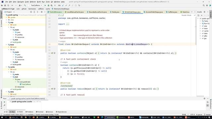
Task: Show hidden editor tabs chevron
Action: click(x=192, y=12)
